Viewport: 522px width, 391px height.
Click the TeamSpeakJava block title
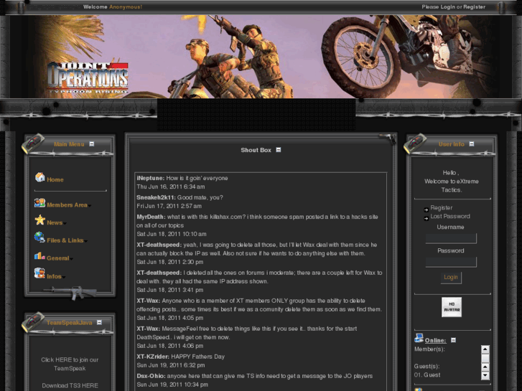click(x=69, y=322)
